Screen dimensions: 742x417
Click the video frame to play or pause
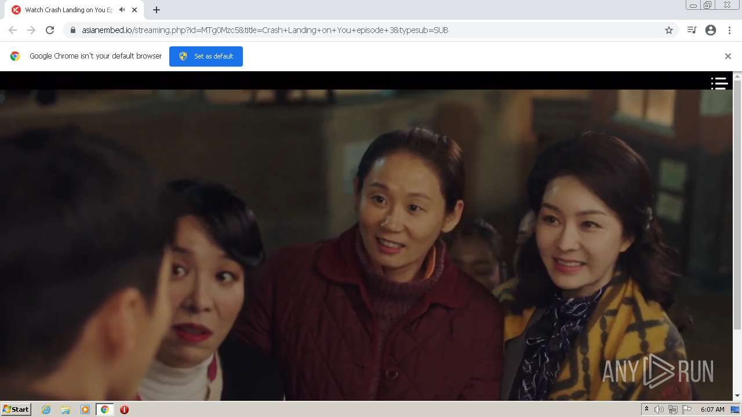coord(366,244)
